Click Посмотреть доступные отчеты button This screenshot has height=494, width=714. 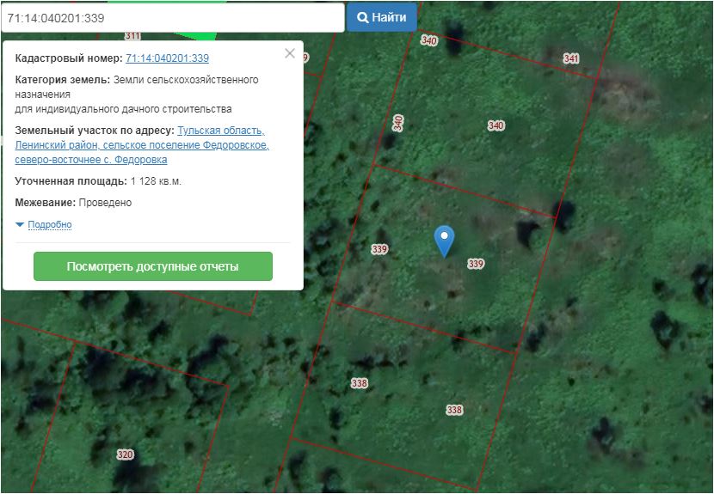[x=153, y=266]
